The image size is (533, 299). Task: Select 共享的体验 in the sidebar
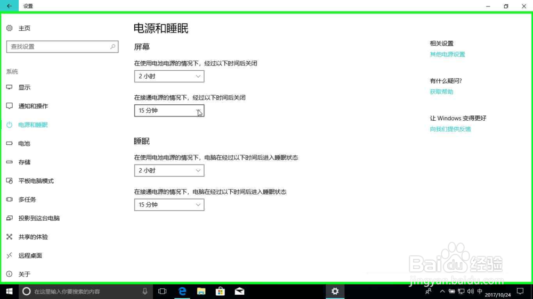pyautogui.click(x=33, y=237)
